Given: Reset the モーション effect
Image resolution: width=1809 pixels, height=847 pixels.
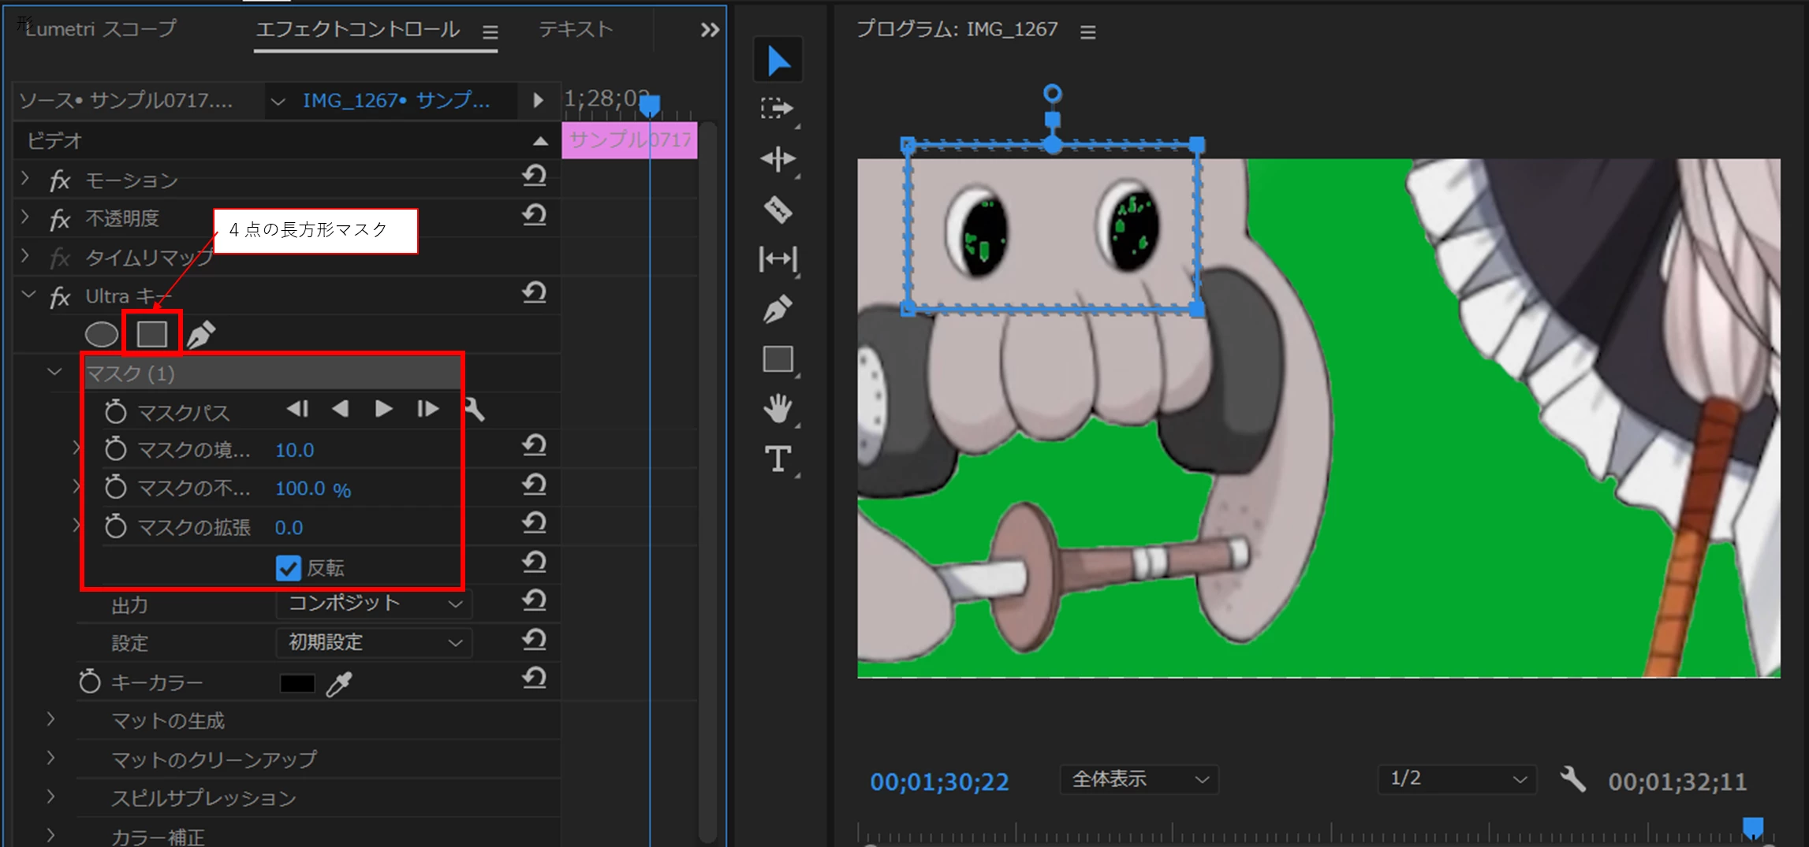Looking at the screenshot, I should 534,176.
